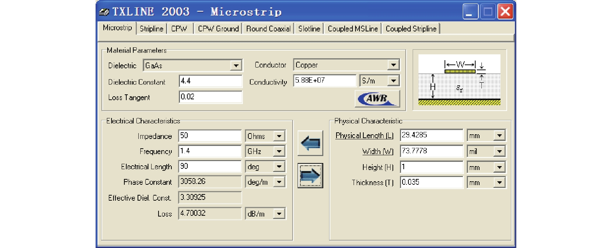Open the CPW Ground tab

(x=218, y=29)
